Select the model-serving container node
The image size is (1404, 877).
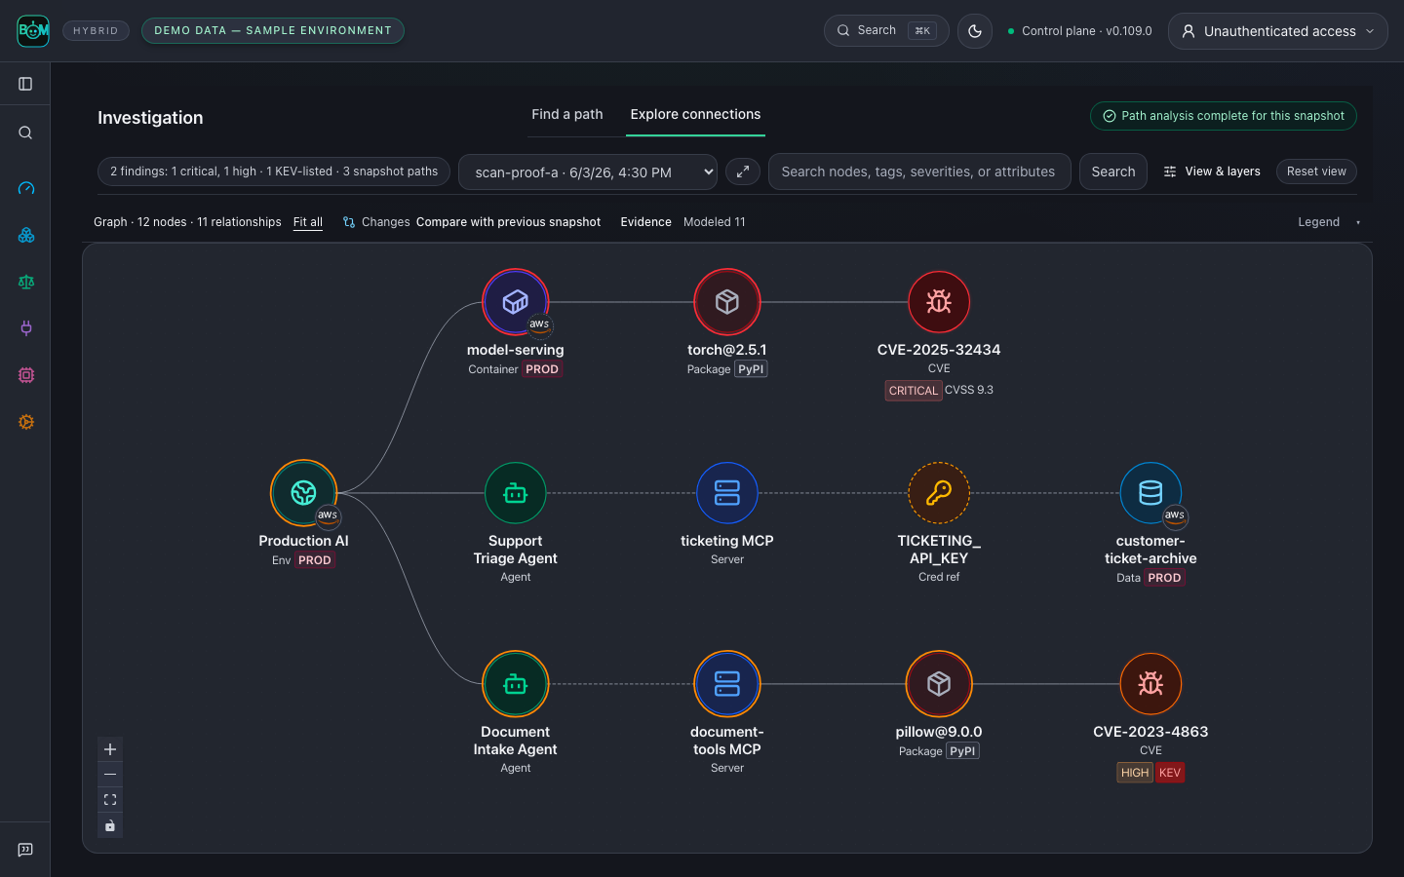(x=516, y=302)
